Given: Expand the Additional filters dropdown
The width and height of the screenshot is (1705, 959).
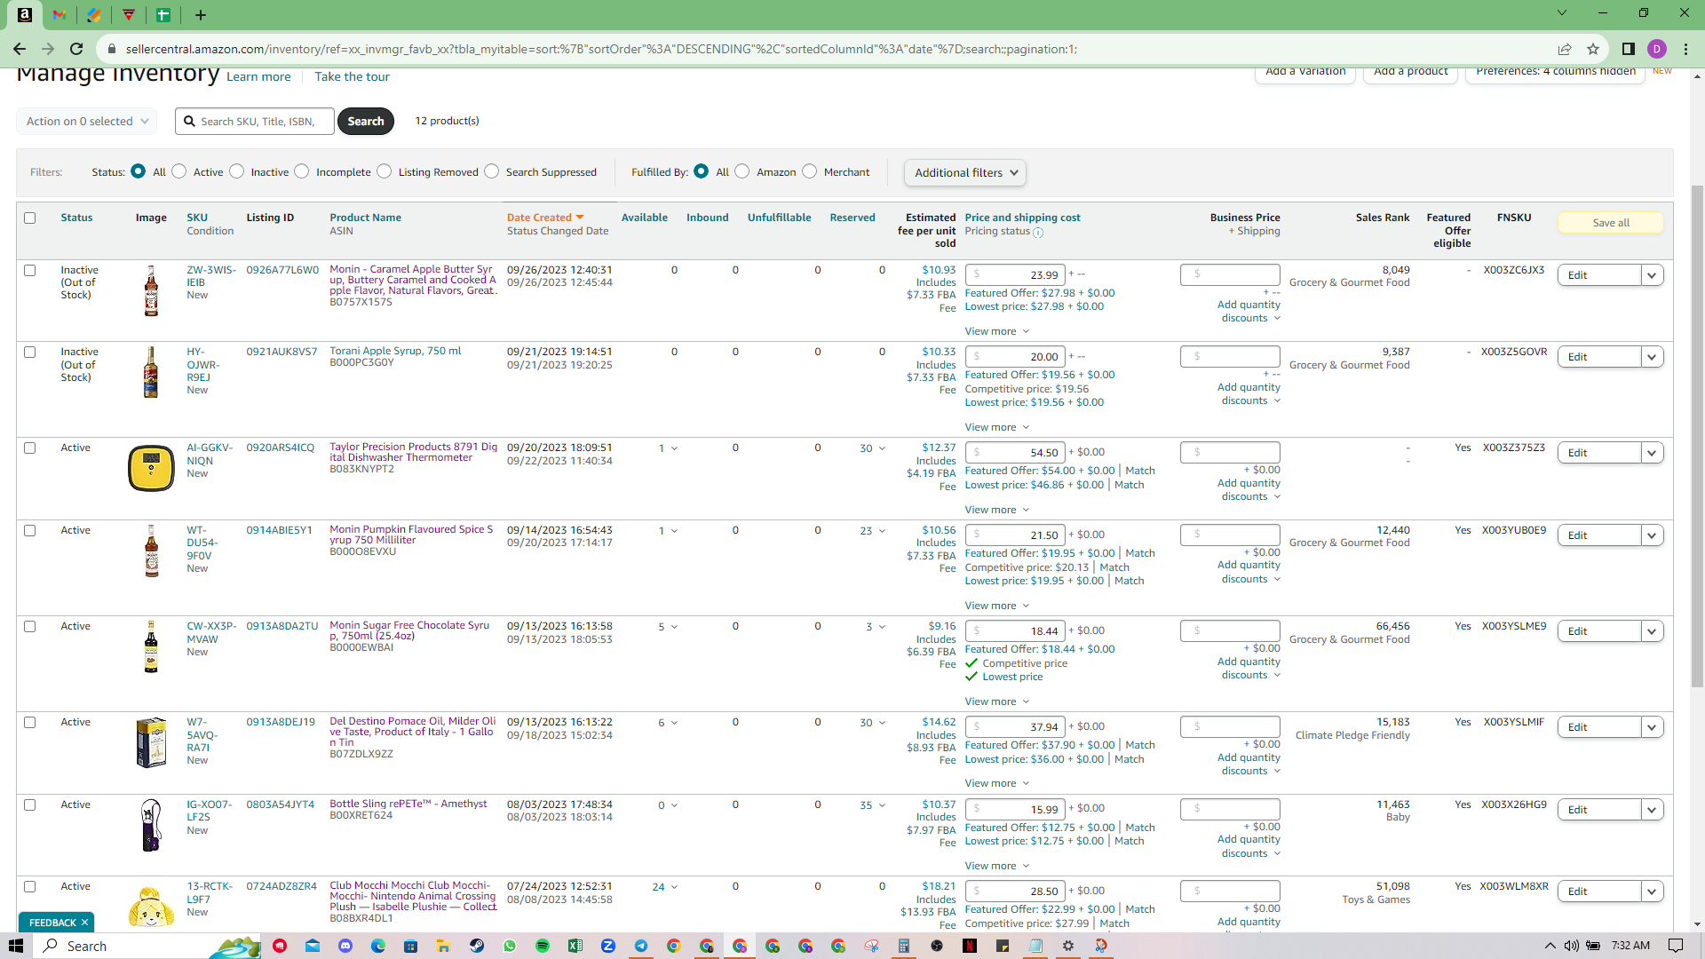Looking at the screenshot, I should 965,172.
